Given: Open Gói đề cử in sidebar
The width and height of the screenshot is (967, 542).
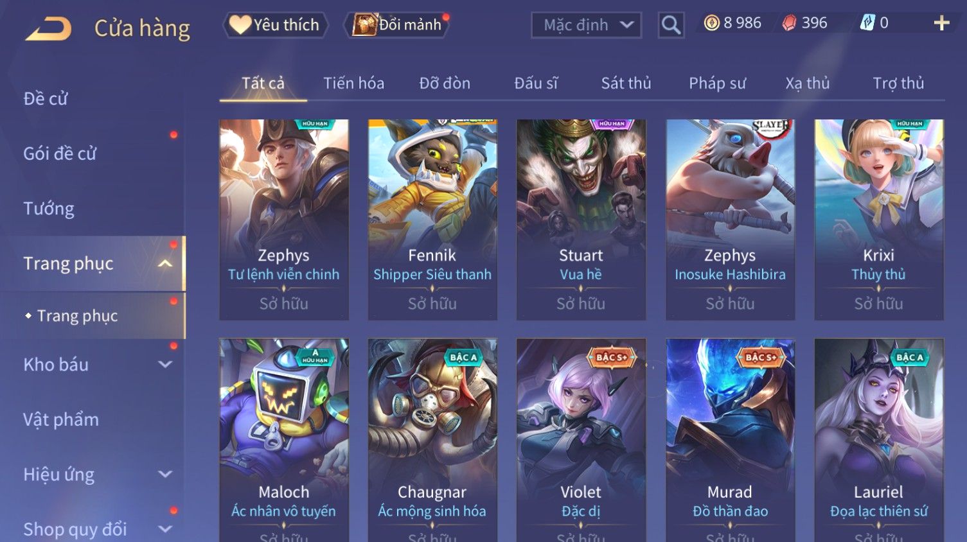Looking at the screenshot, I should [60, 153].
